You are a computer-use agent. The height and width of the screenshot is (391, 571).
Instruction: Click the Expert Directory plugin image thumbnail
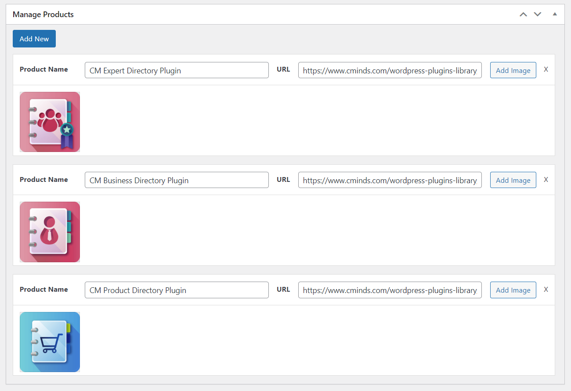coord(50,122)
